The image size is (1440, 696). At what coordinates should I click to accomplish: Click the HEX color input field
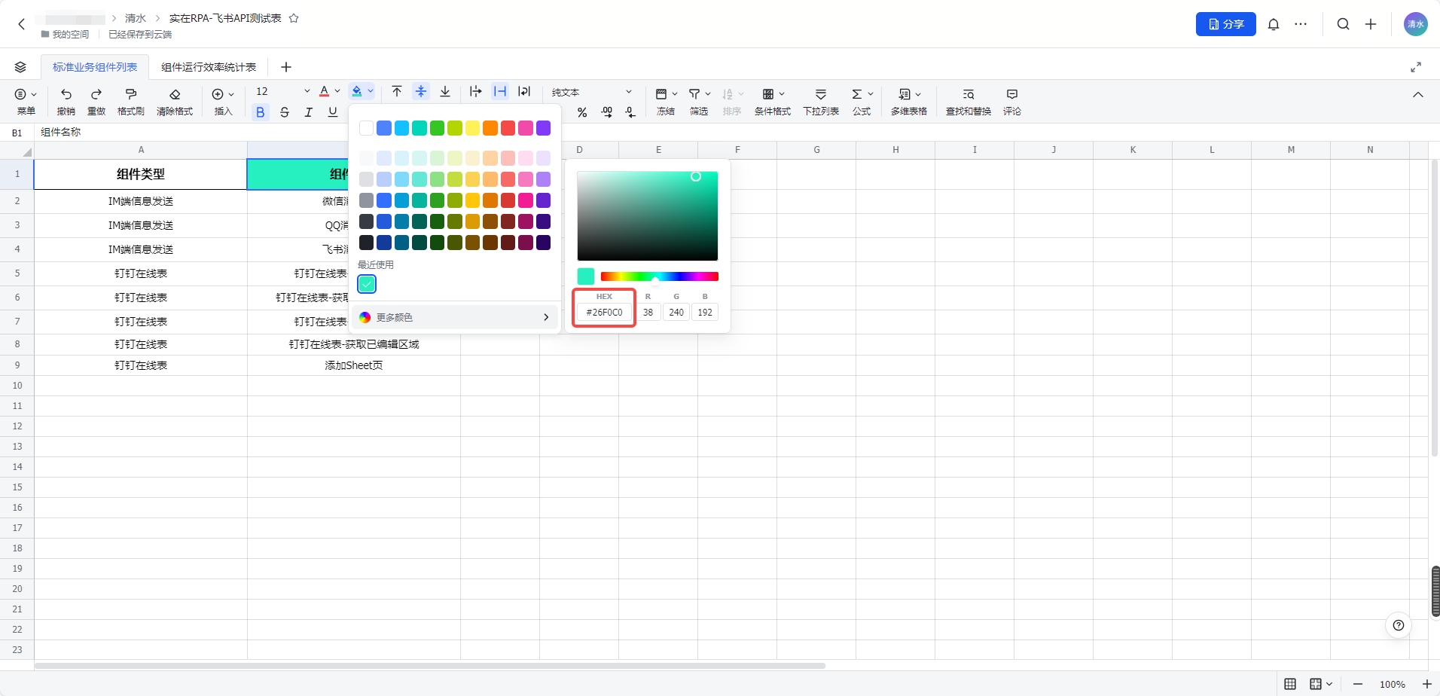604,312
